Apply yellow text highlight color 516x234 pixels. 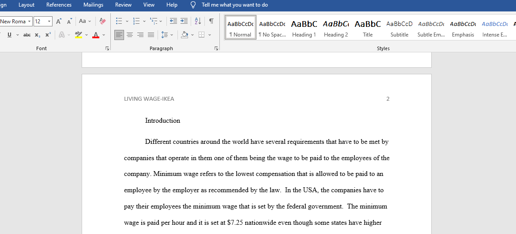tap(78, 35)
